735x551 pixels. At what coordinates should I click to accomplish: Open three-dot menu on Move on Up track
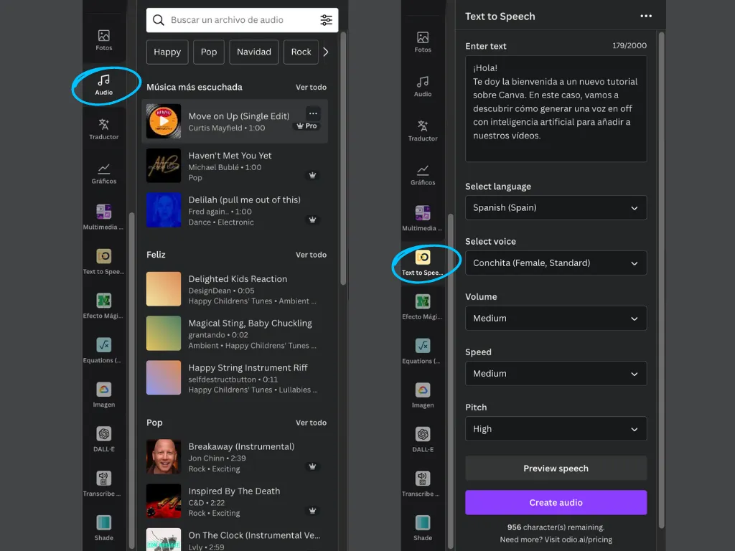pyautogui.click(x=313, y=113)
